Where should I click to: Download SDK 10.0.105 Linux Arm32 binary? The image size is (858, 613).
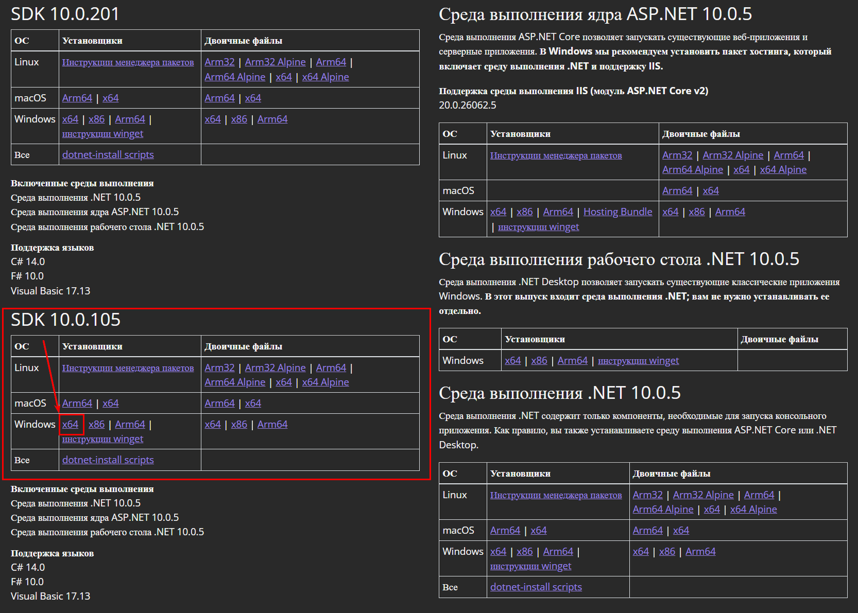pyautogui.click(x=219, y=368)
